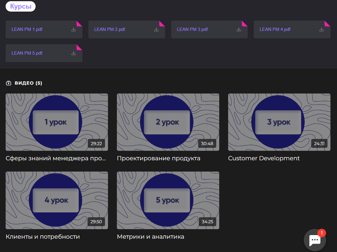The width and height of the screenshot is (337, 252).
Task: Click download icon next to LEAN PM 5.pdf
Action: coord(74,53)
